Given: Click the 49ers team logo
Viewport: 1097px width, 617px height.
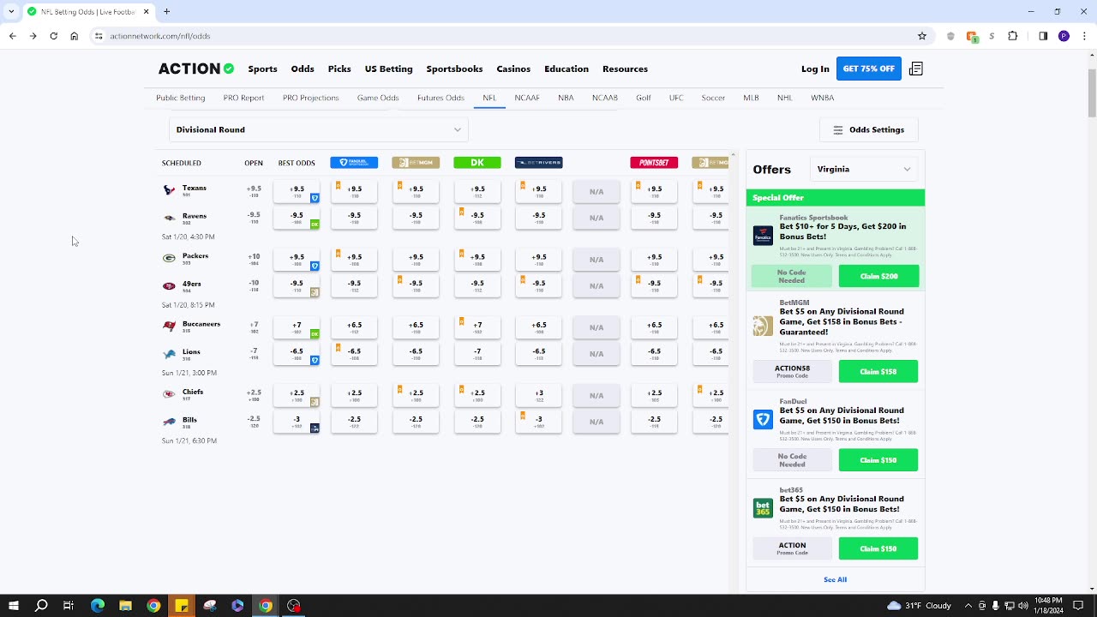Looking at the screenshot, I should [x=169, y=286].
